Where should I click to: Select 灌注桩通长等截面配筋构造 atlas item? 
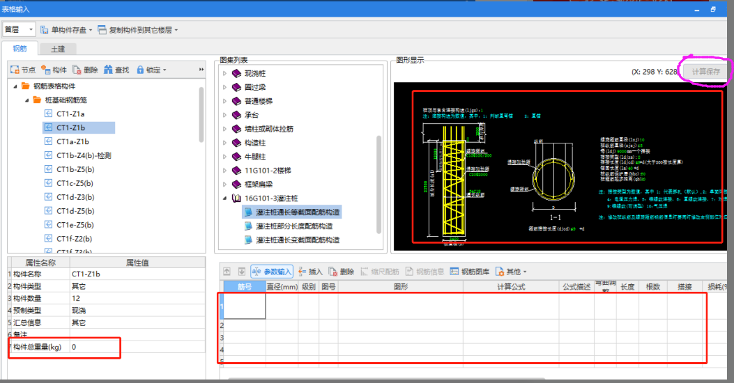298,212
